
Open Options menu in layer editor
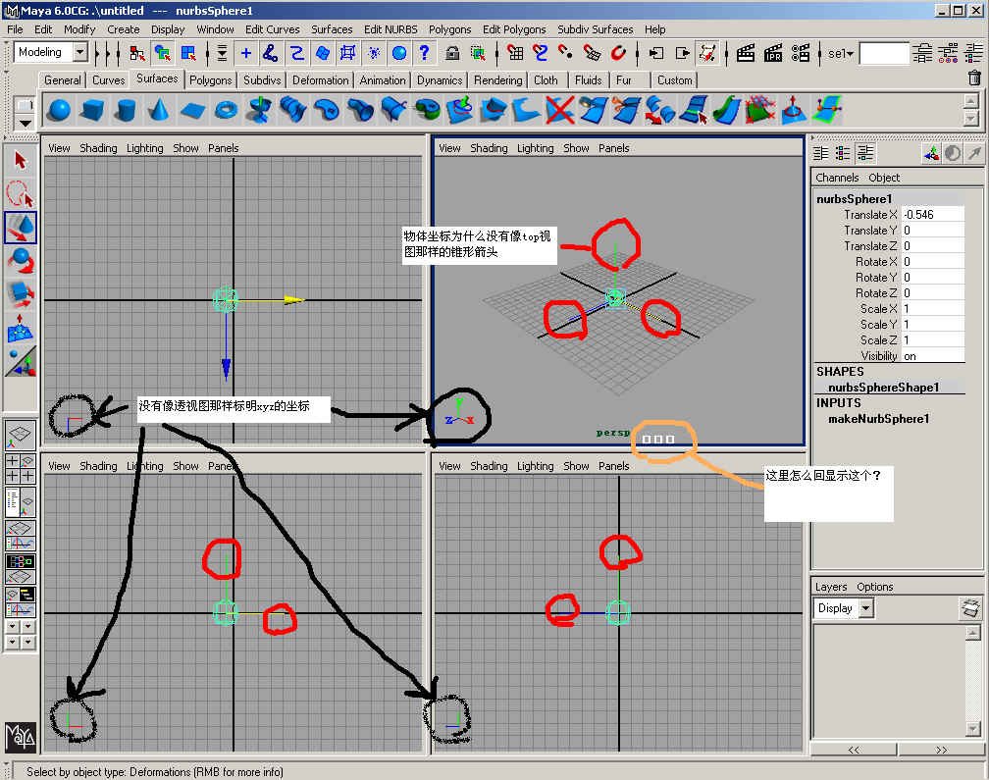point(875,587)
